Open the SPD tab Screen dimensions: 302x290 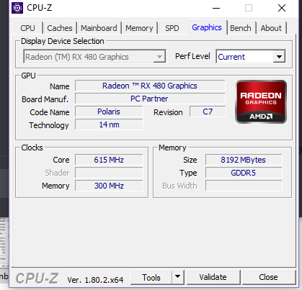coord(172,28)
